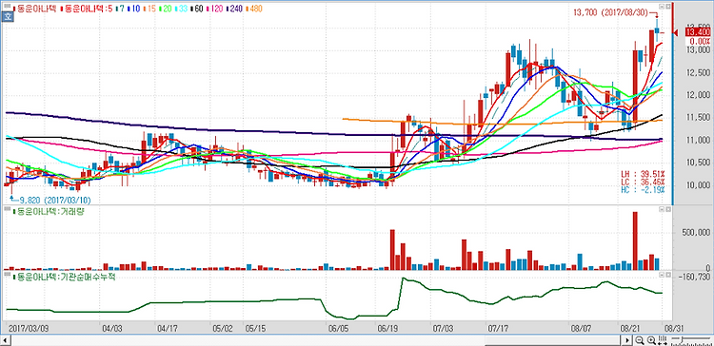Select the 480-day moving average legend
Viewport: 714px width, 346px height.
click(254, 9)
